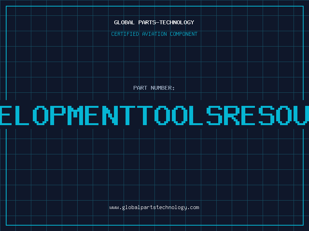Click the PART NUMBER: label

pyautogui.click(x=154, y=88)
